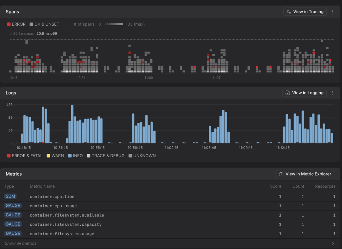The width and height of the screenshot is (342, 249).
Task: Sort metrics by Score column
Action: tap(276, 186)
